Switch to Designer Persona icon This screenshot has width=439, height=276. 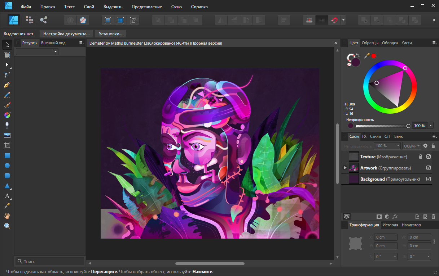pyautogui.click(x=14, y=20)
